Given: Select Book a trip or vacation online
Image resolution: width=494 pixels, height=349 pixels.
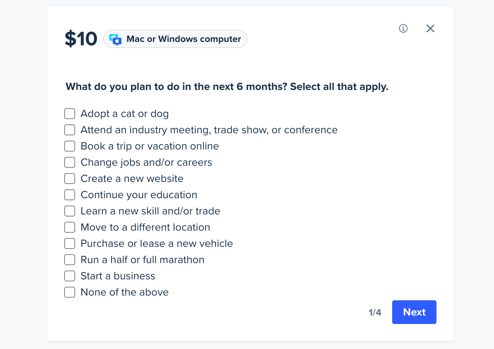Looking at the screenshot, I should (x=70, y=146).
